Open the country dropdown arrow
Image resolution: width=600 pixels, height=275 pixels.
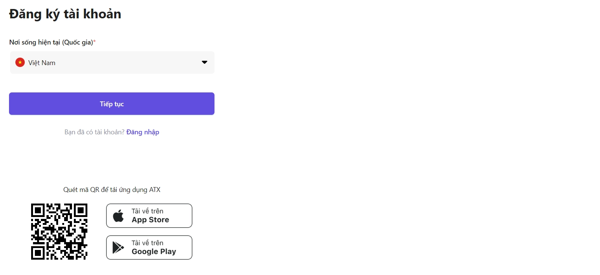click(204, 62)
